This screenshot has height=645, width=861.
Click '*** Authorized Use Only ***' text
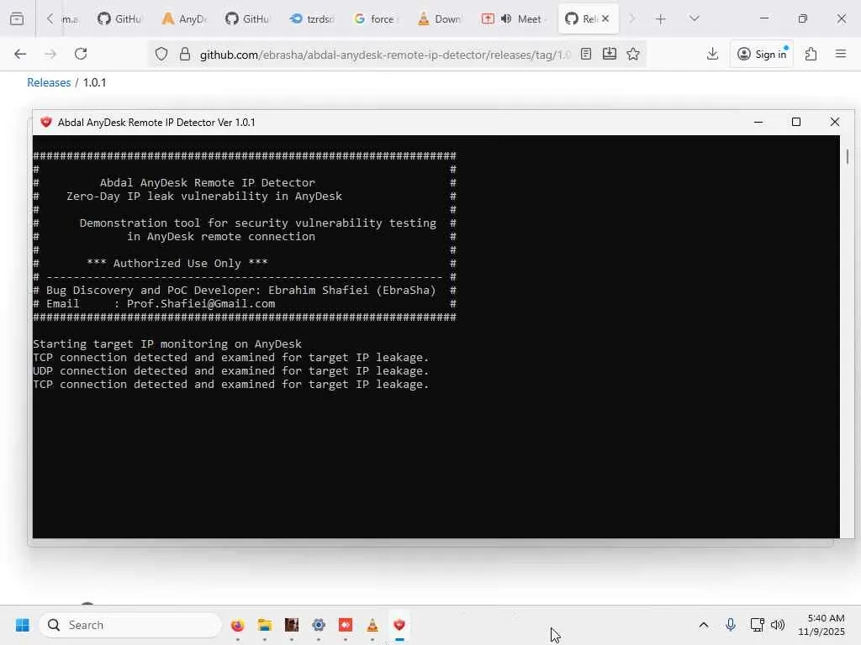(177, 263)
